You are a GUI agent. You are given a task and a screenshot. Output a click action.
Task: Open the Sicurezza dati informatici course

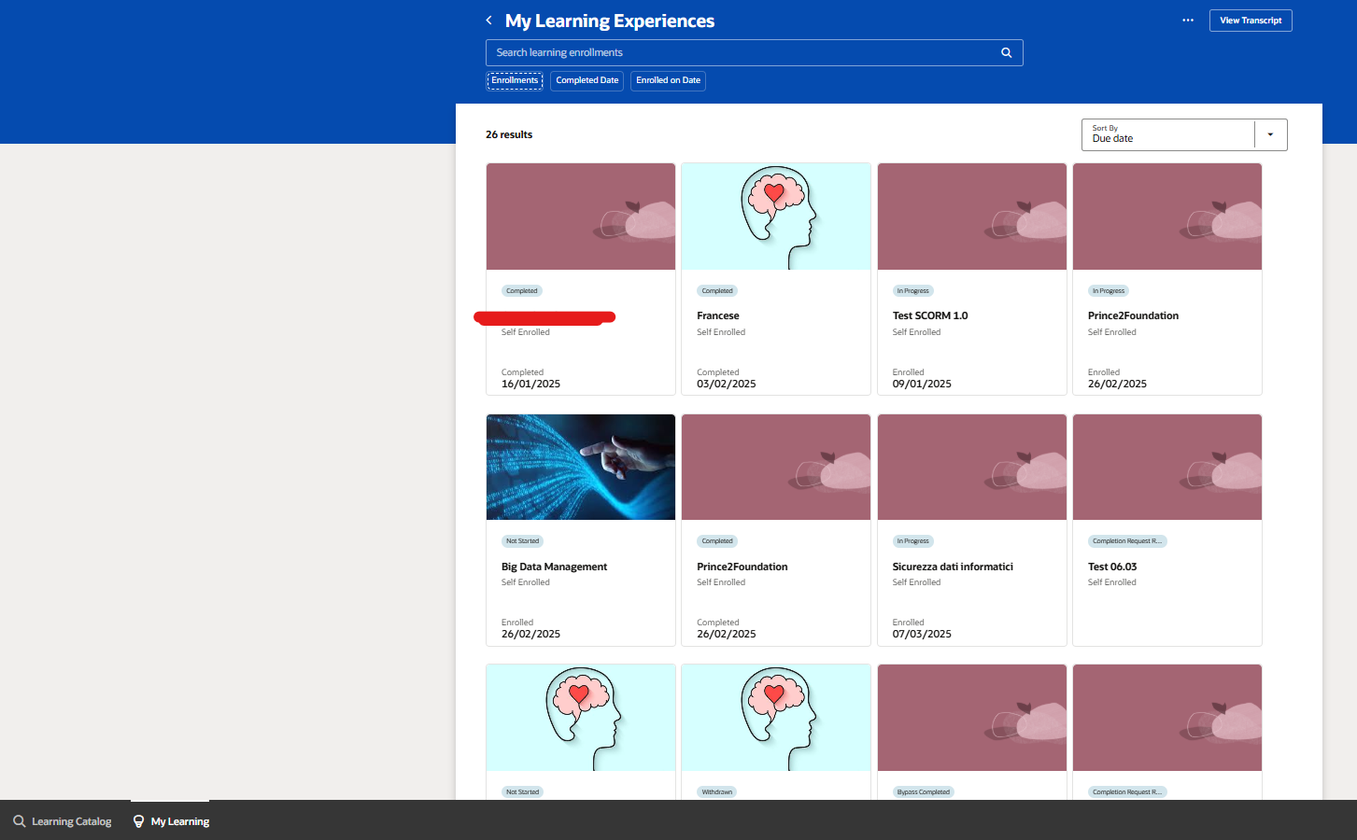[953, 567]
